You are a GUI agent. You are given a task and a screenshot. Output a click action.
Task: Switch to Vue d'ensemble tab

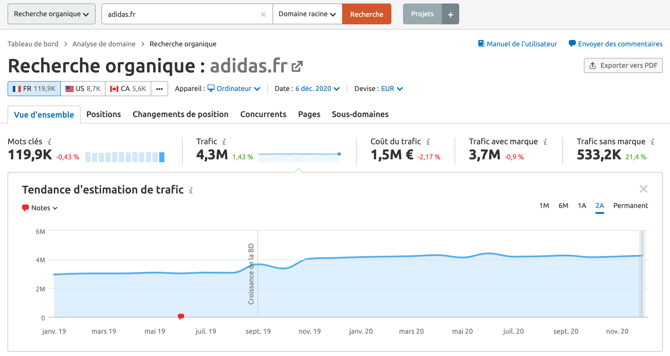click(x=44, y=115)
